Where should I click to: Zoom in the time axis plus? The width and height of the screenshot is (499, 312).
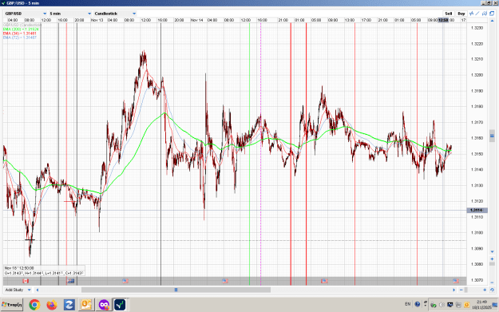(x=485, y=290)
